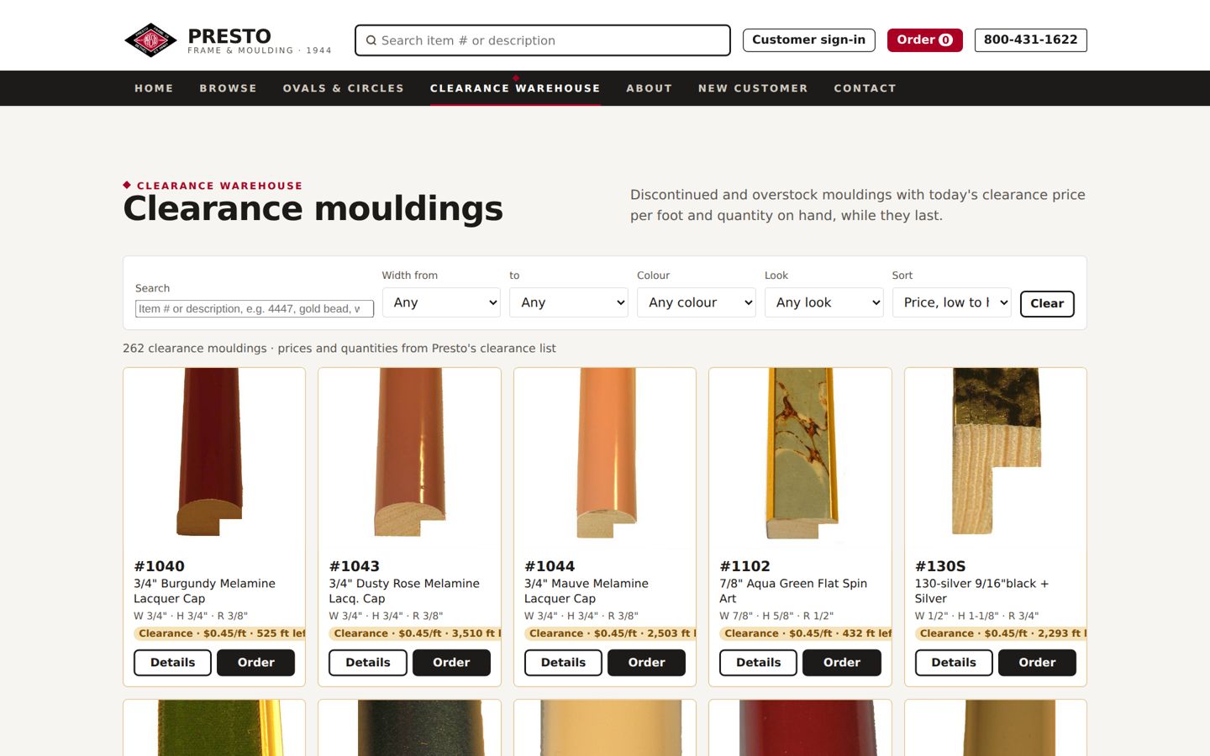Viewport: 1210px width, 756px height.
Task: Open the Width to dropdown
Action: (x=569, y=302)
